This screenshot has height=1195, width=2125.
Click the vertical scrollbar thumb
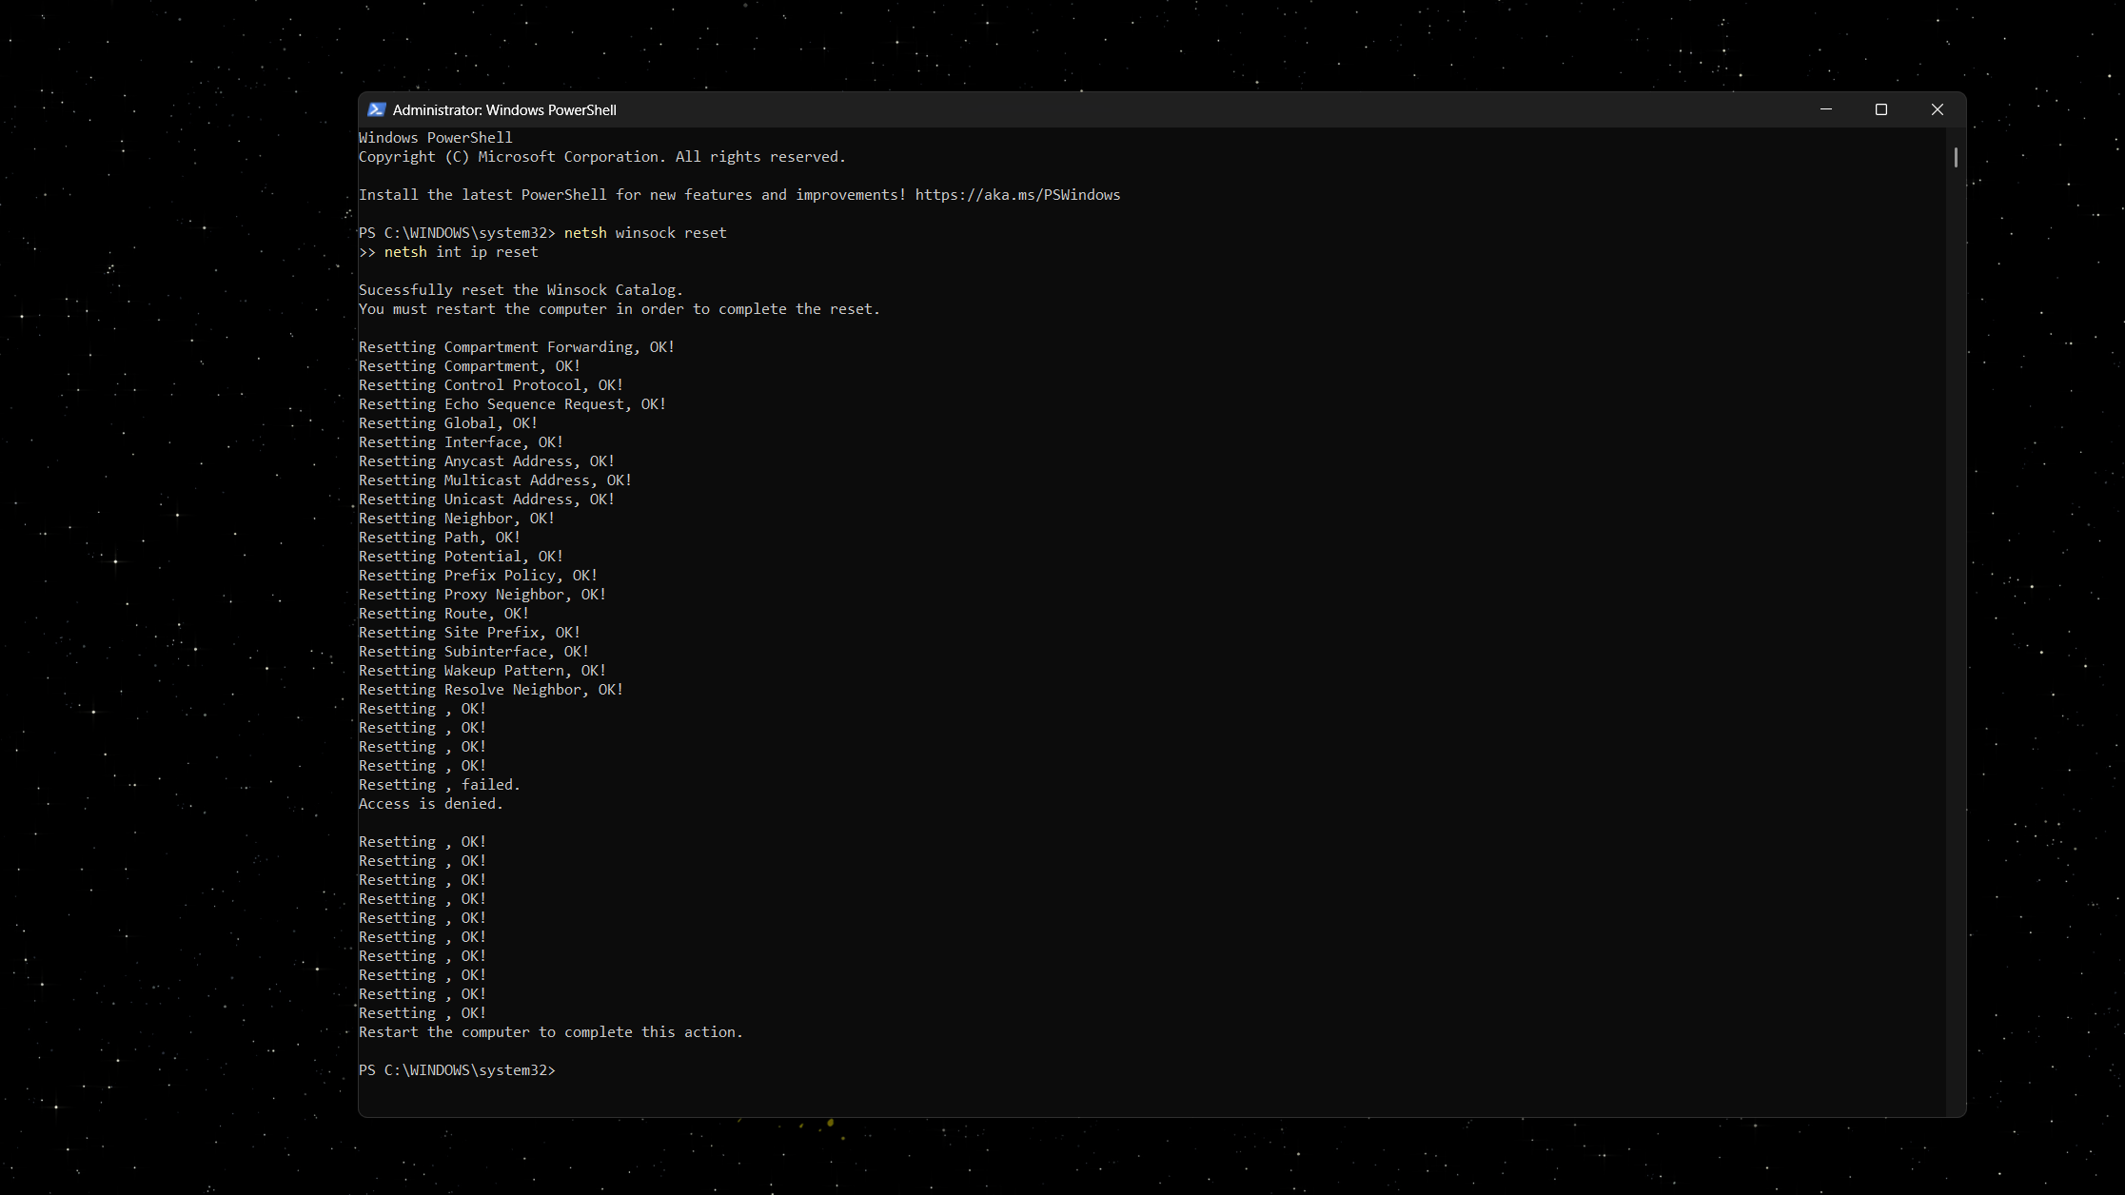[1956, 157]
